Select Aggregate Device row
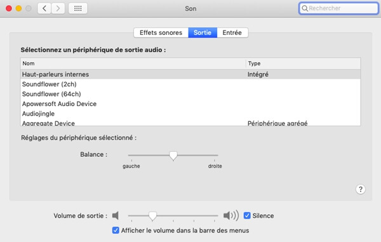 coord(190,123)
